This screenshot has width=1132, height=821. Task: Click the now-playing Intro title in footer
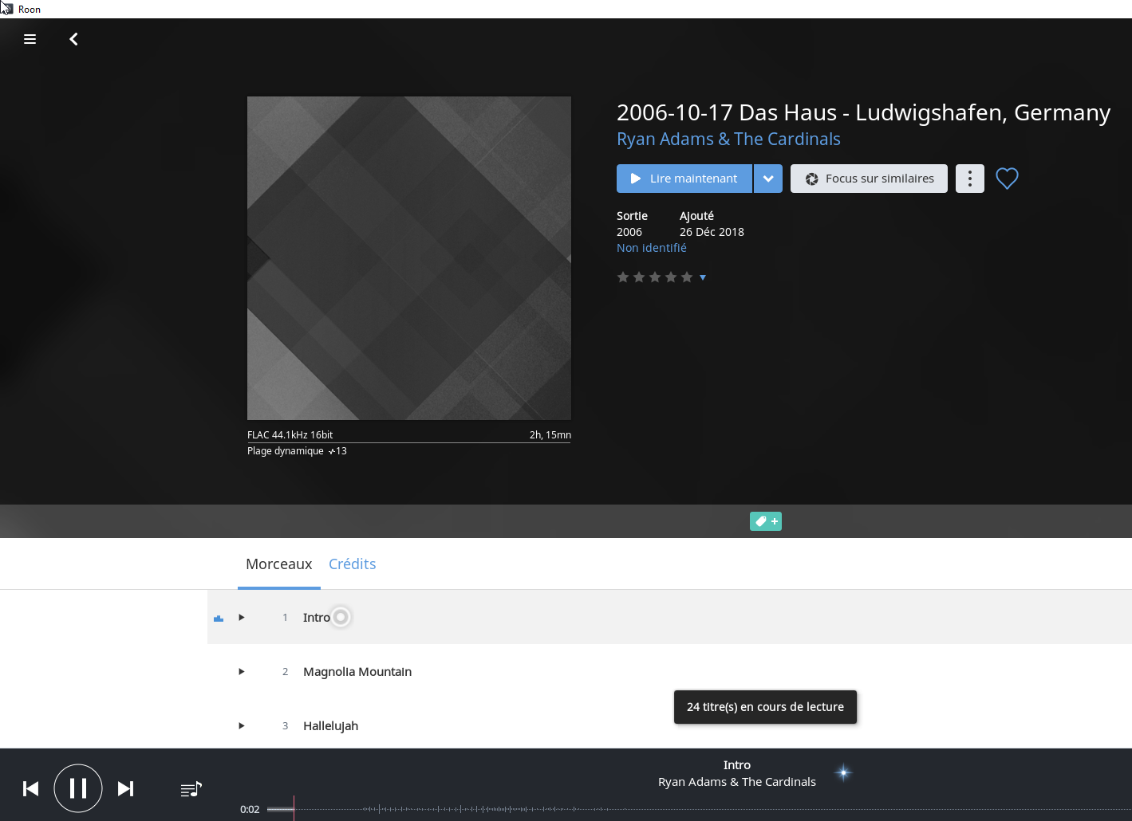[737, 765]
